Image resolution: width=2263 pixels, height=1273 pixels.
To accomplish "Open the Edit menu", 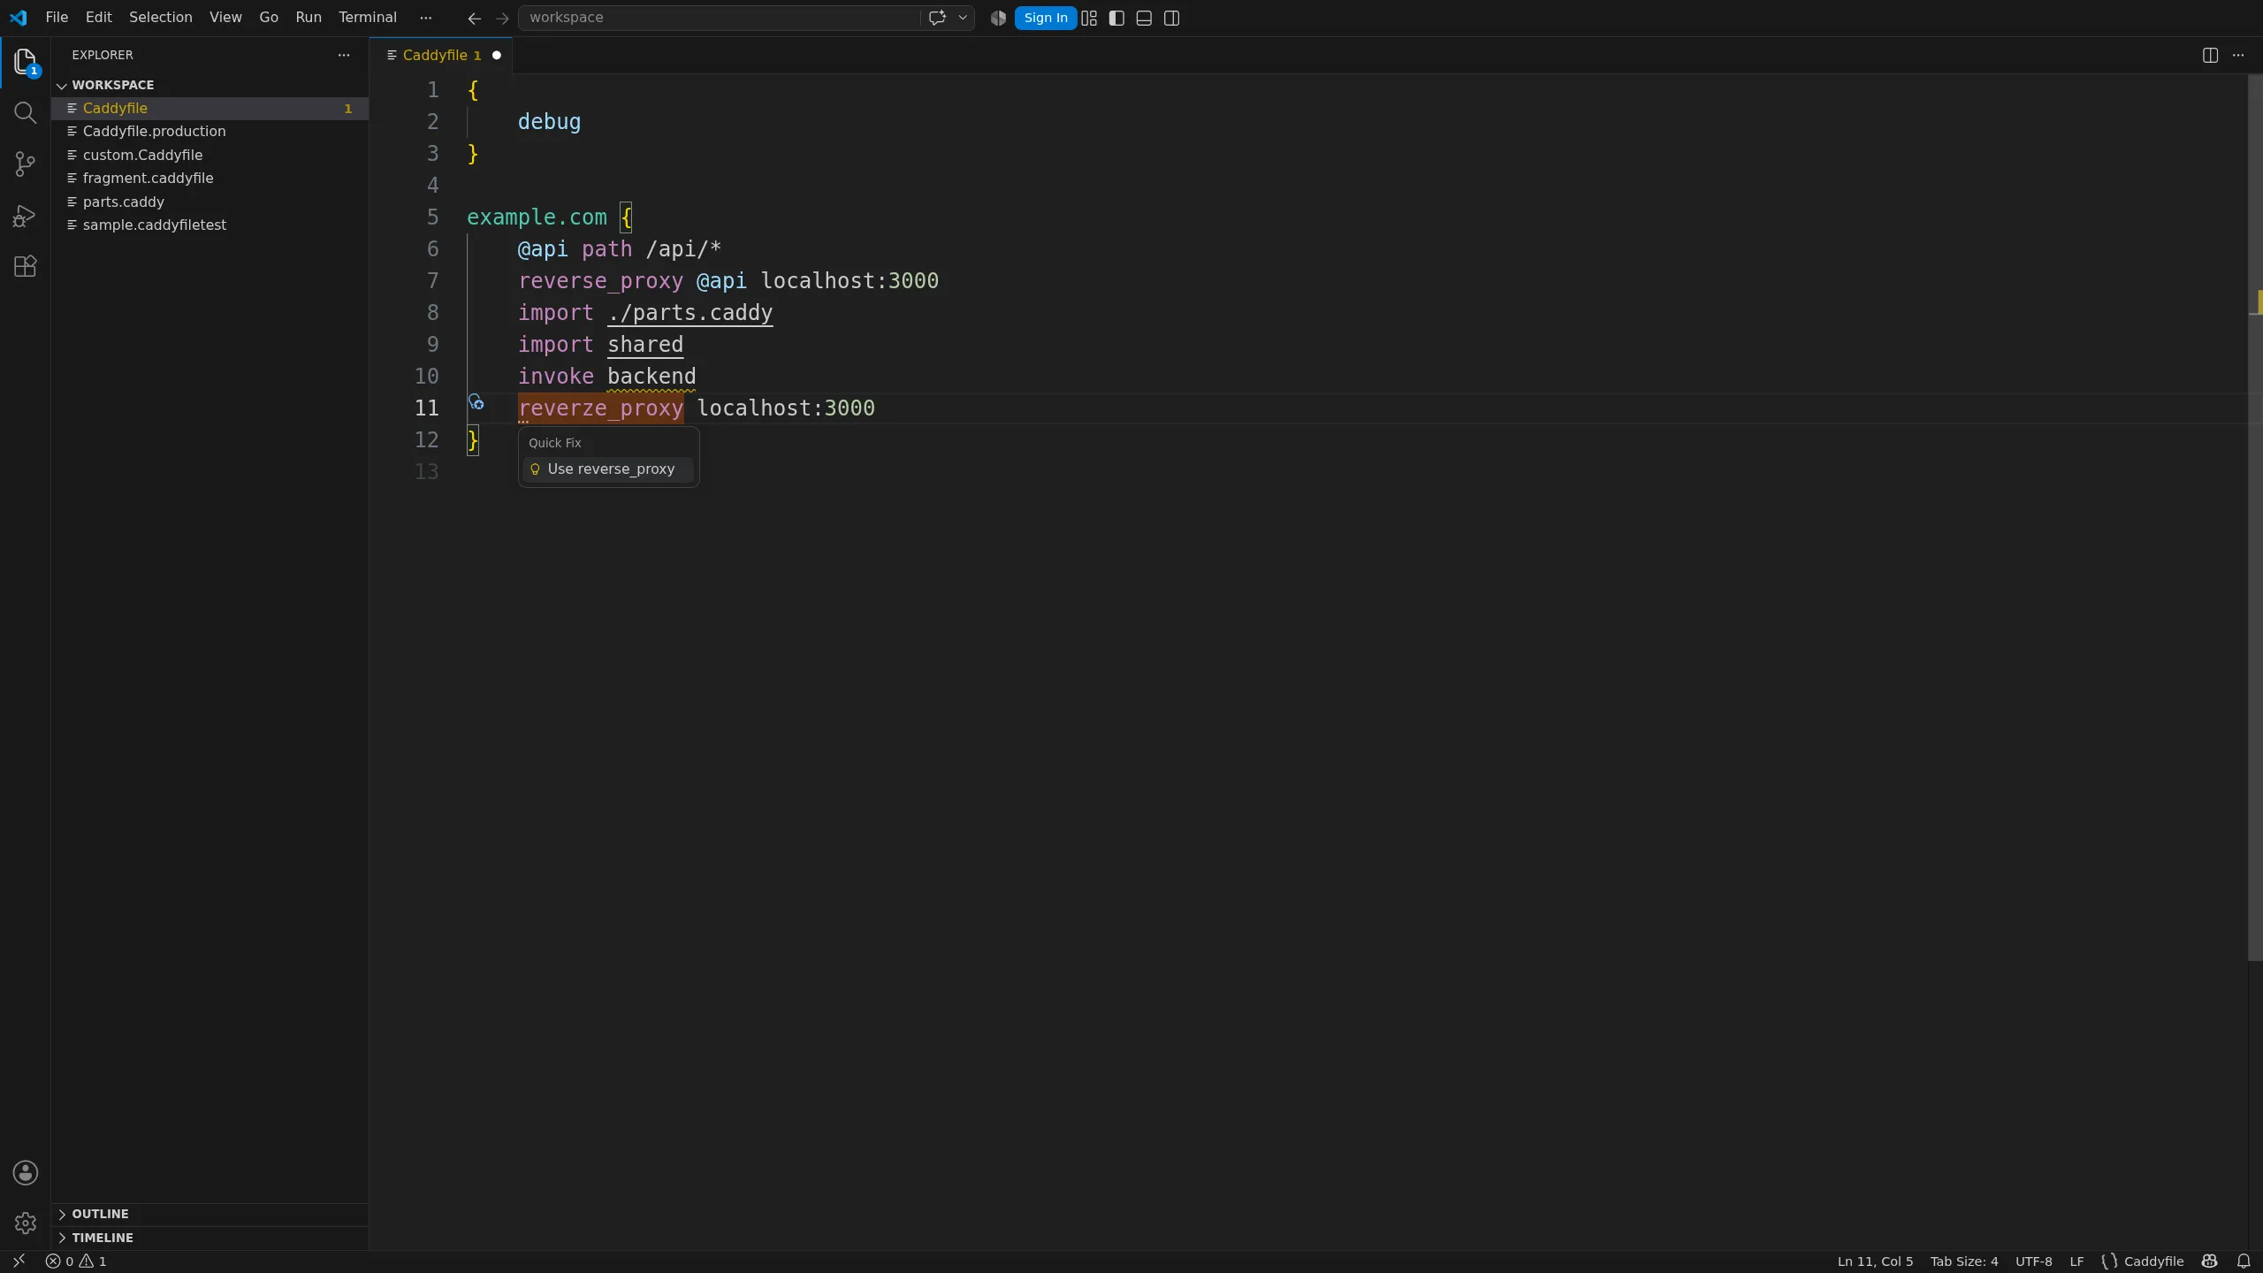I will 99,18.
